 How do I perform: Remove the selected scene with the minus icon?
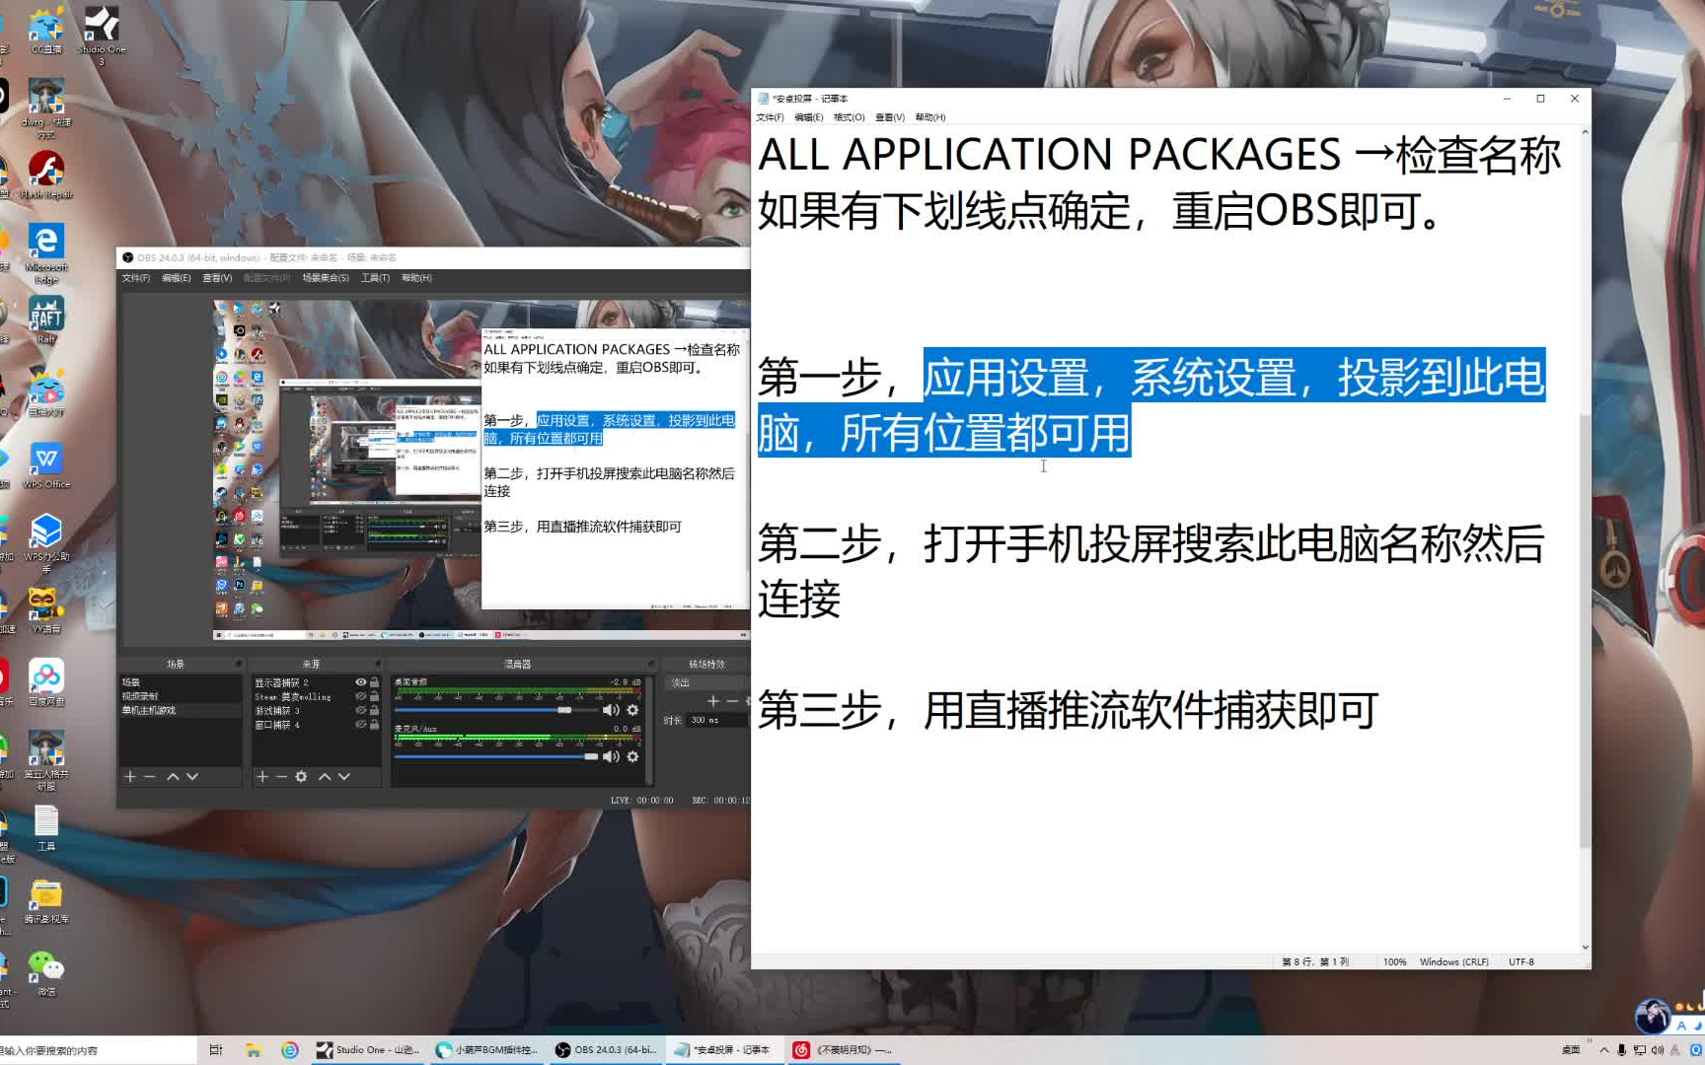click(150, 777)
